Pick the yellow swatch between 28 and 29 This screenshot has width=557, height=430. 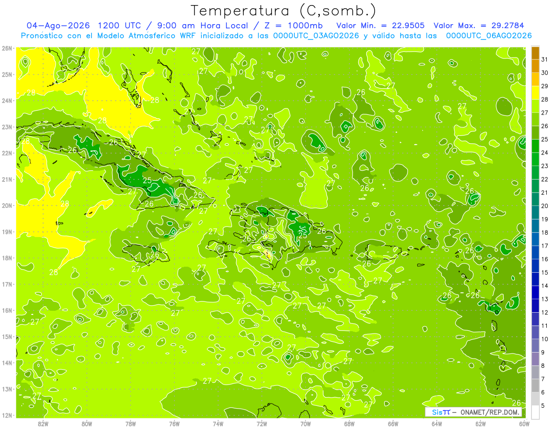pyautogui.click(x=535, y=93)
